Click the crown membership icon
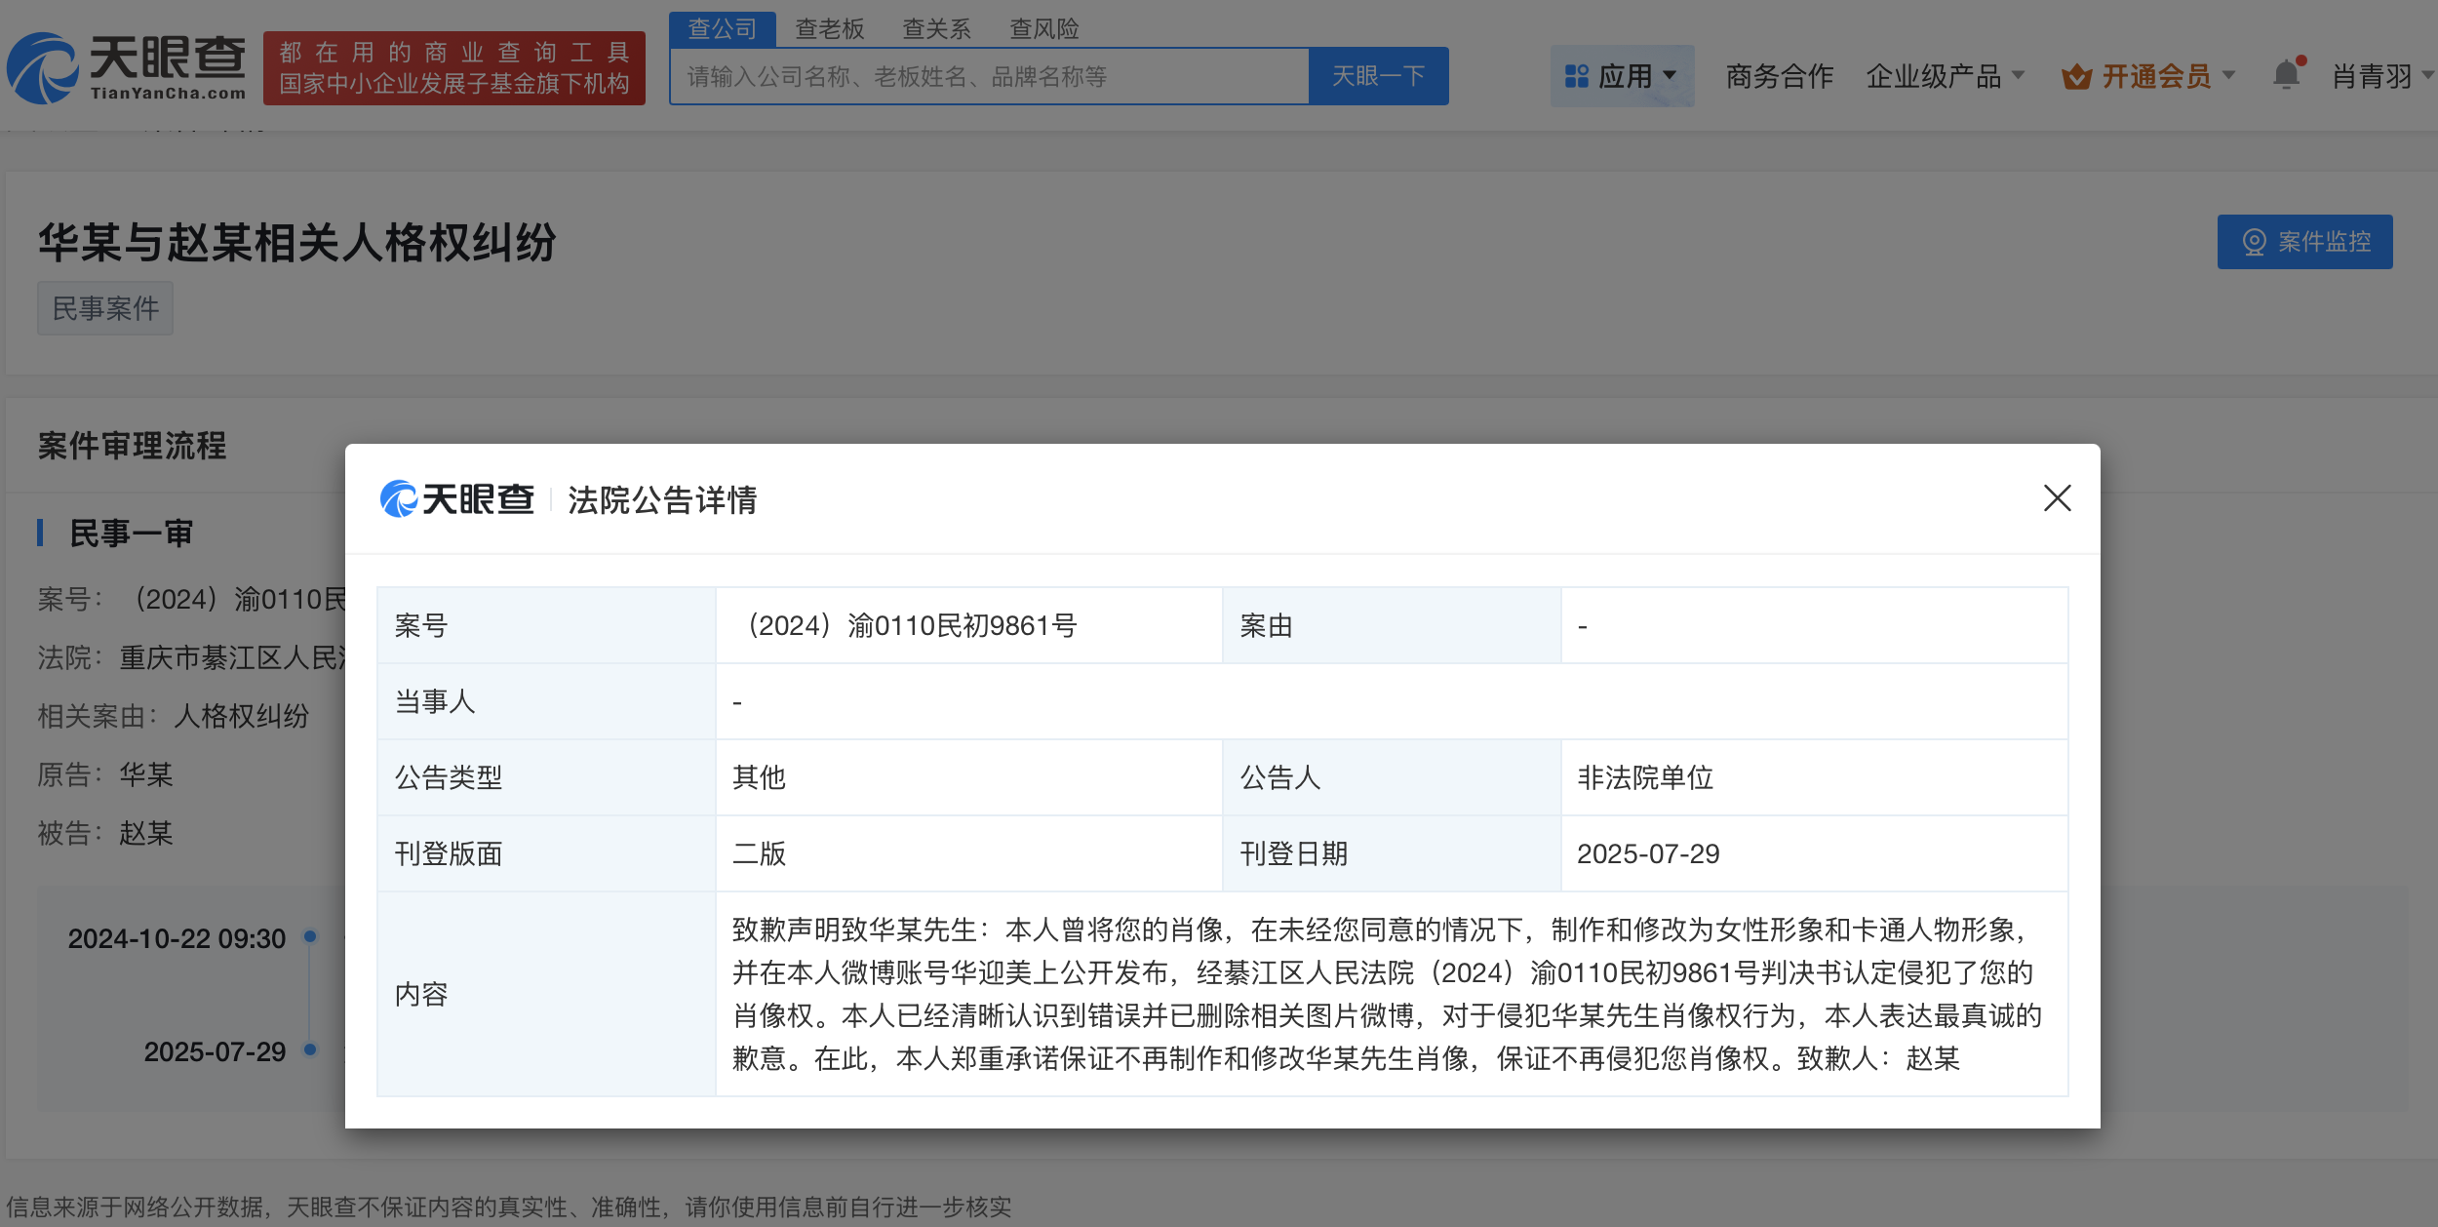This screenshot has height=1227, width=2438. [2076, 77]
